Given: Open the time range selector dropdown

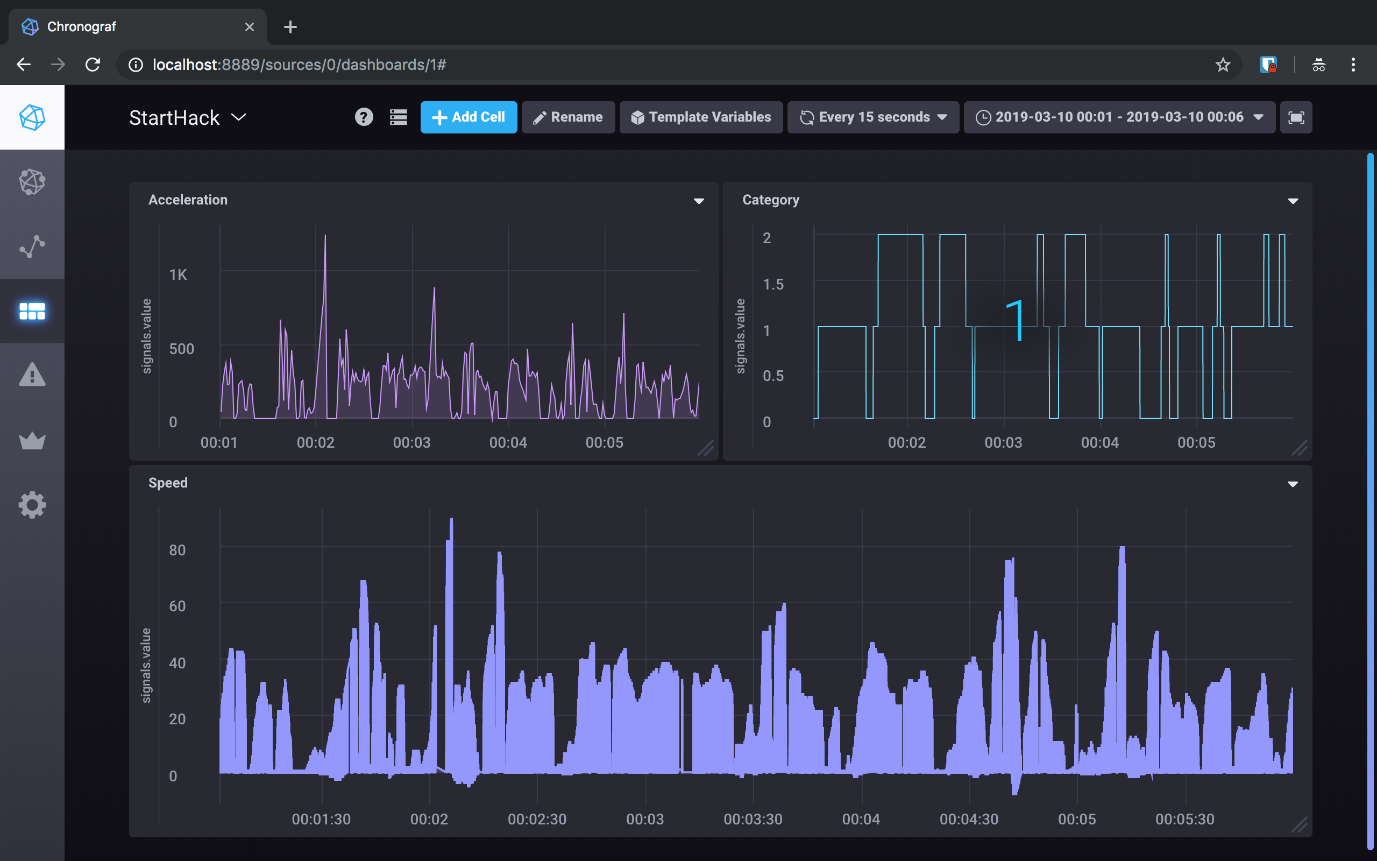Looking at the screenshot, I should (1119, 117).
